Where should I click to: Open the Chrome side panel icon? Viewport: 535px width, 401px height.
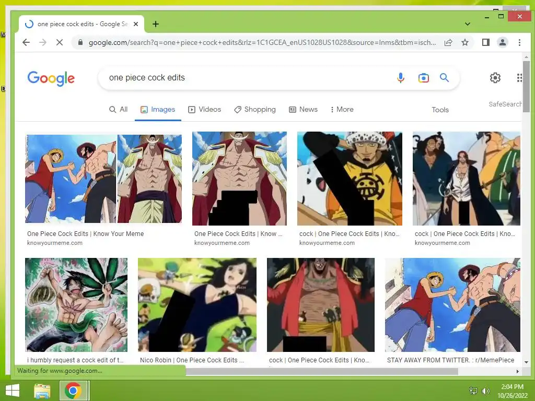485,42
